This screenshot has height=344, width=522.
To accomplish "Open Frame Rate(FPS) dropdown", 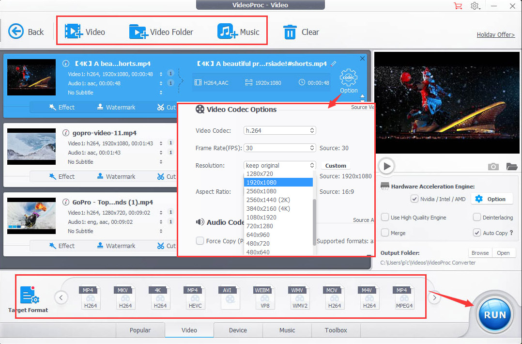I will (280, 148).
